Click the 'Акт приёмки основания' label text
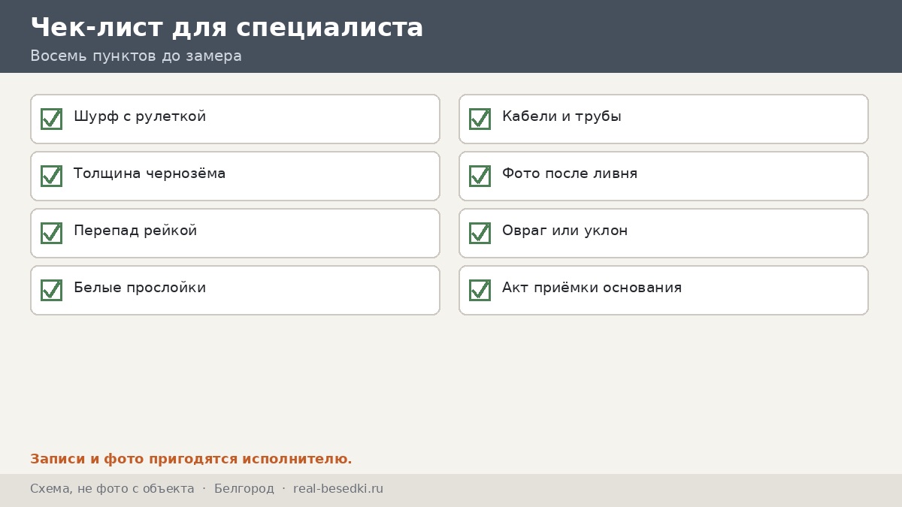 coord(592,288)
